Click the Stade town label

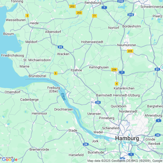pyautogui.click(x=73, y=130)
